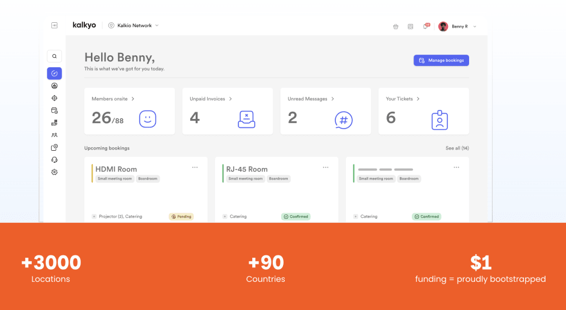
Task: Click chevron next to Unpaid Invoices
Action: [231, 99]
